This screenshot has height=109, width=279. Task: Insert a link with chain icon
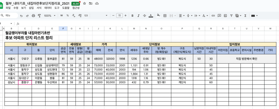(x=213, y=16)
